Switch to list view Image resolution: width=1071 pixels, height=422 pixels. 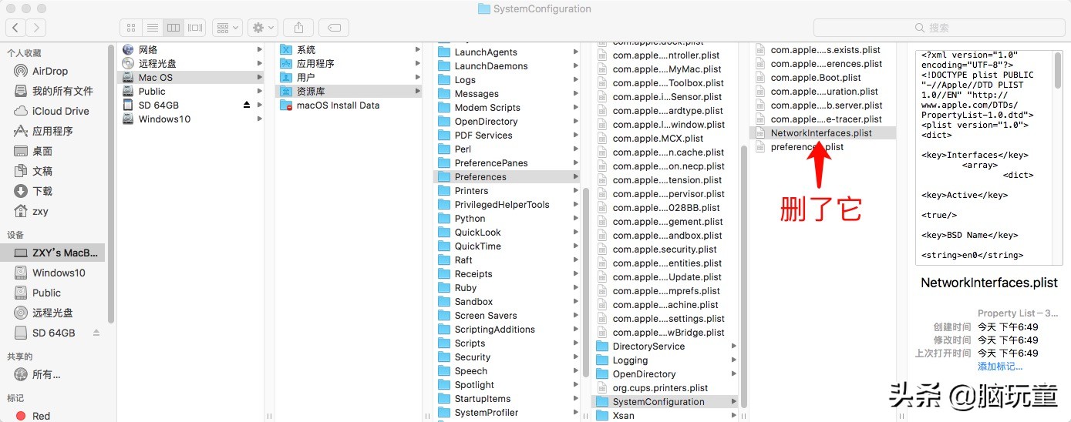click(152, 28)
